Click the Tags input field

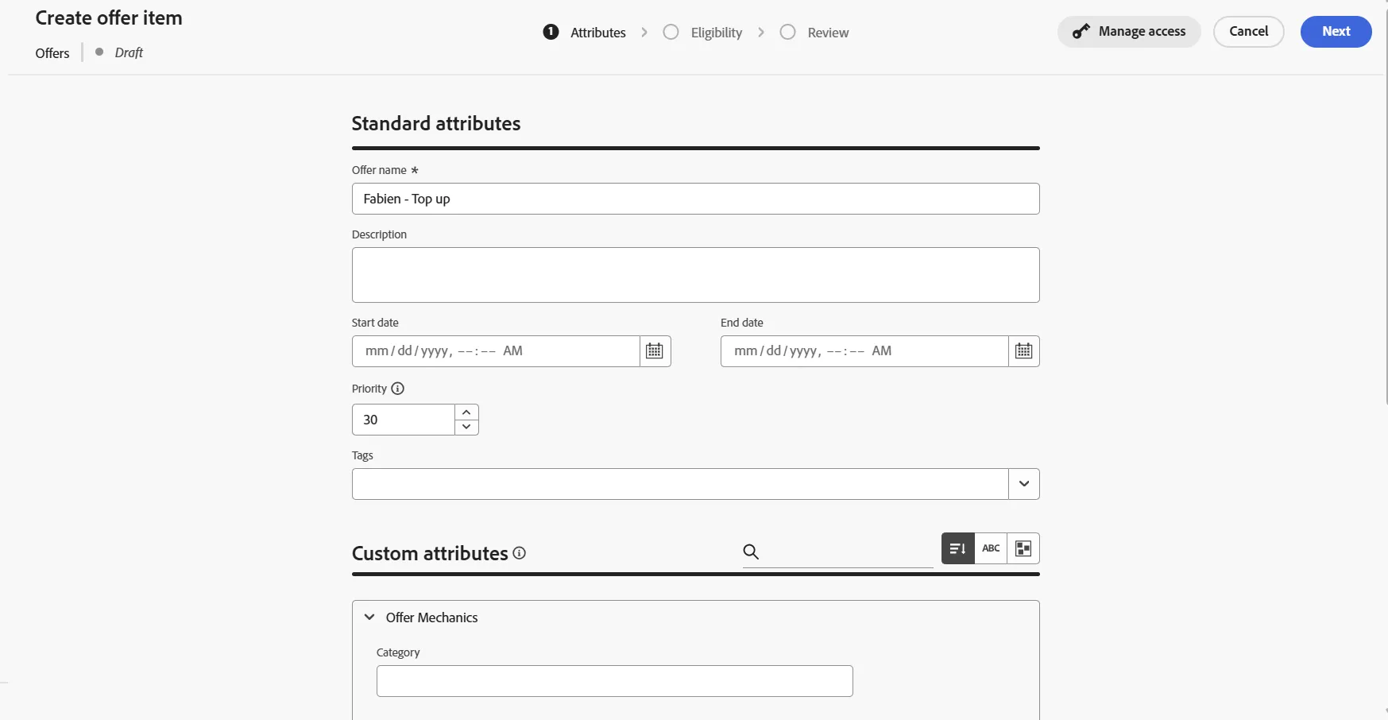point(680,484)
